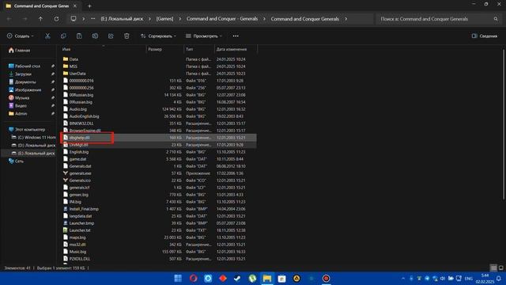The image size is (506, 285).
Task: Select (C:) Windows 11 Home drive
Action: tap(33, 137)
